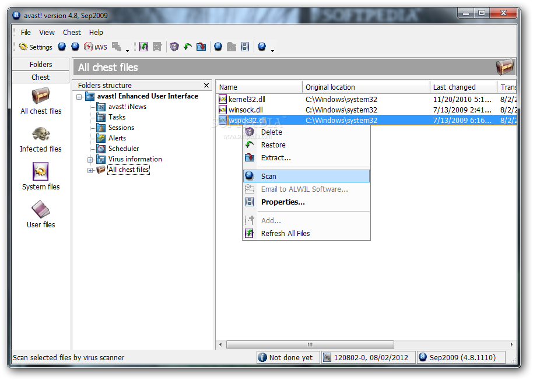The image size is (533, 380).
Task: Select All chest files in folder tree
Action: (128, 170)
